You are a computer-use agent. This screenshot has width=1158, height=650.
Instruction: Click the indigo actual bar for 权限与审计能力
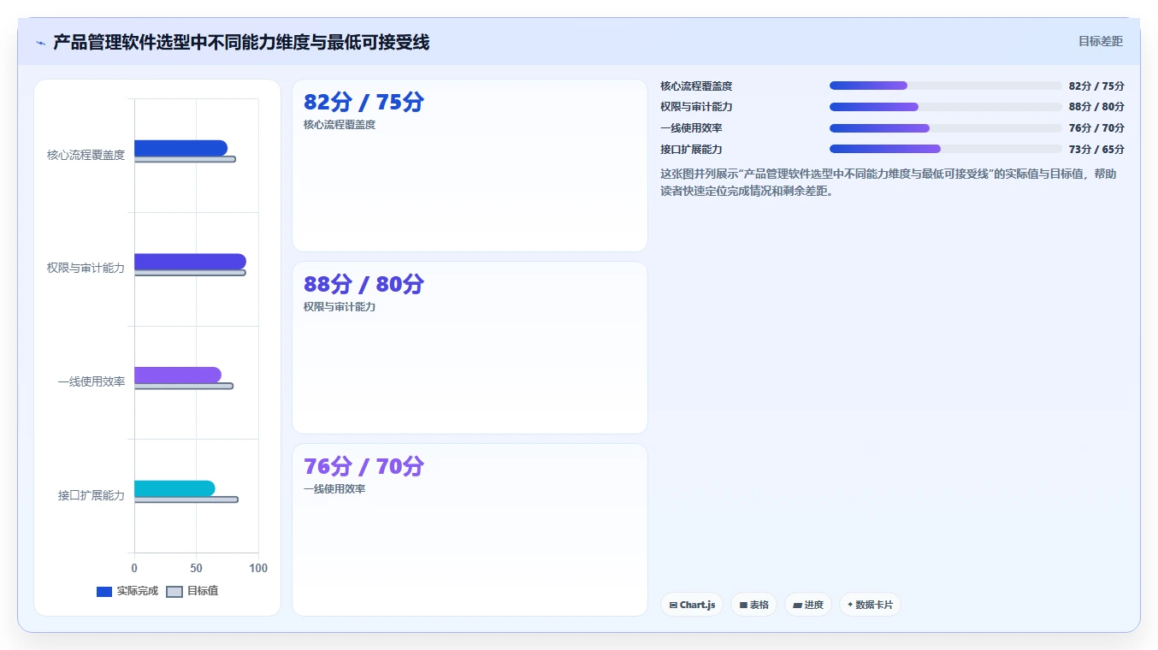click(190, 262)
